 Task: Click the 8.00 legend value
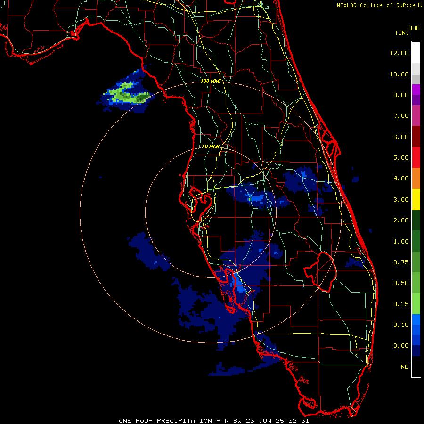pos(401,95)
